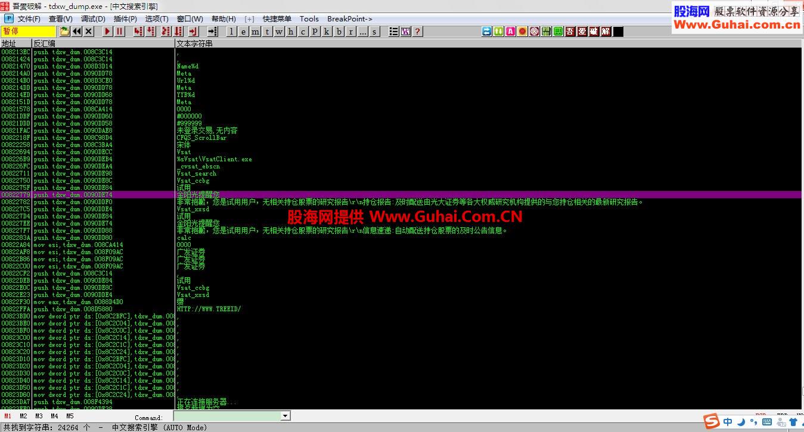Click the Appearance options purple grid icon
Screen dimensions: 804x432
pos(406,32)
